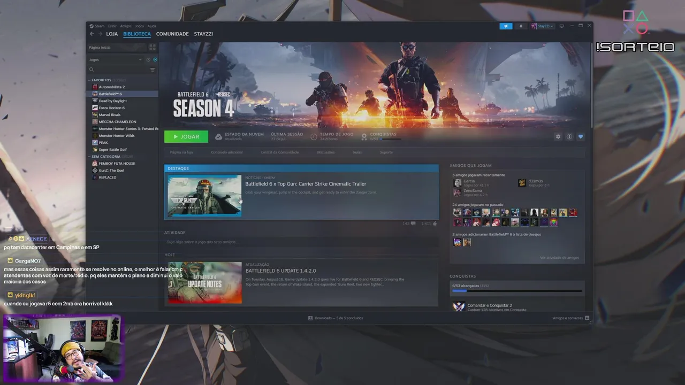Open the Downloads icon in status bar
Screen dimensions: 685x385
310,318
